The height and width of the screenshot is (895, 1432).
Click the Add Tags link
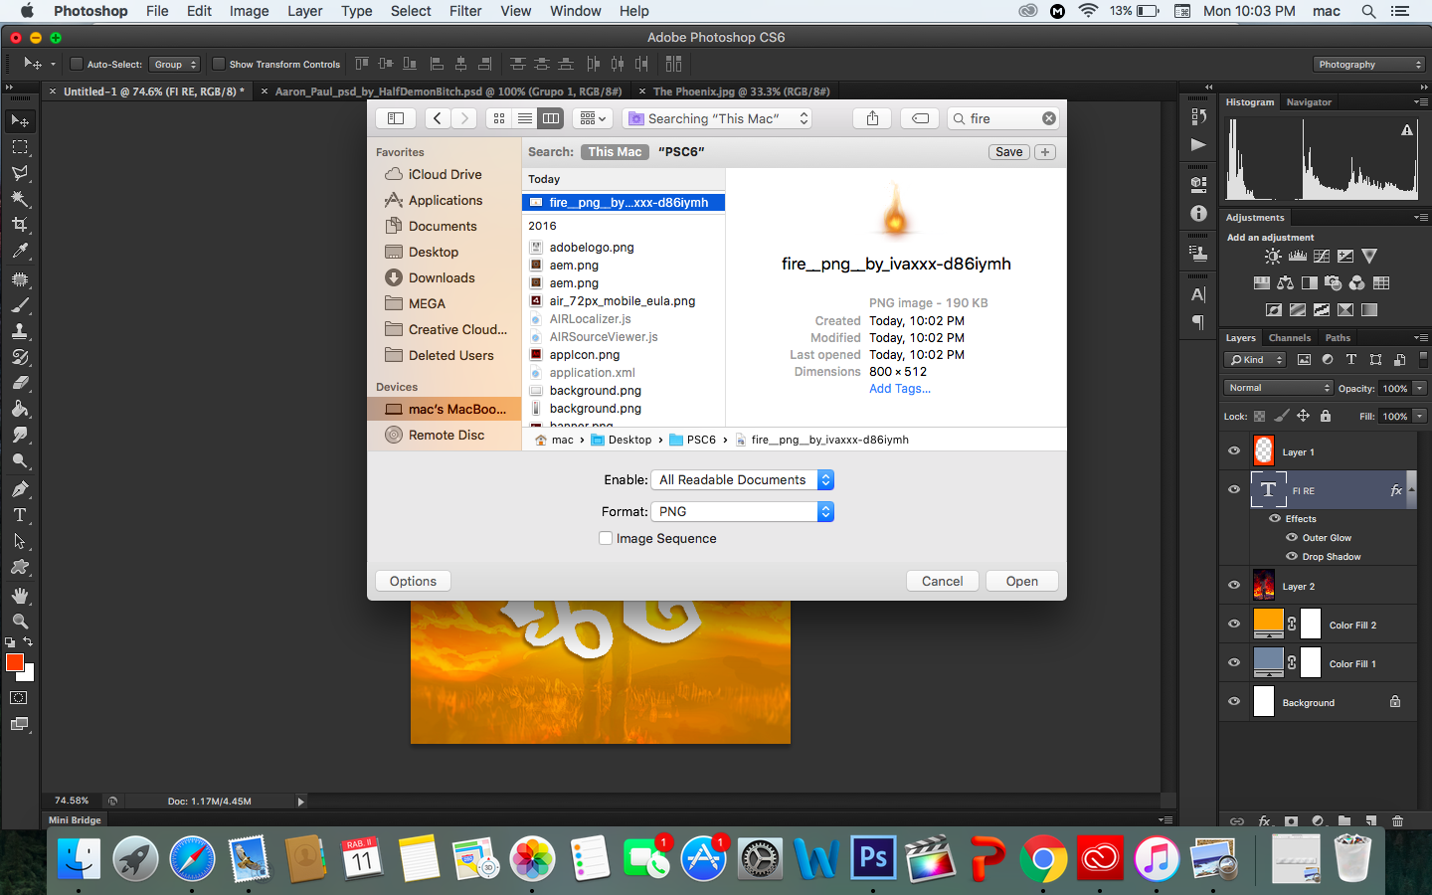coord(900,389)
